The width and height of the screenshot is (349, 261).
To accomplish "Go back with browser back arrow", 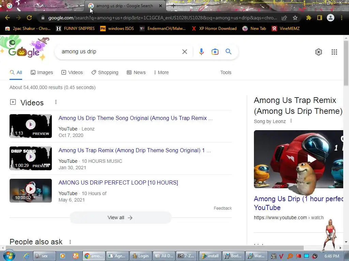I will (x=7, y=18).
